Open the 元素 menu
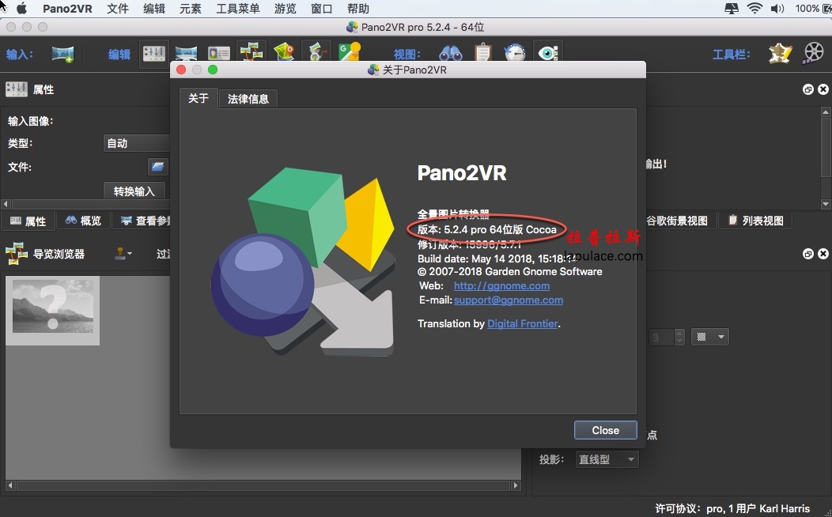The width and height of the screenshot is (832, 517). coord(190,9)
